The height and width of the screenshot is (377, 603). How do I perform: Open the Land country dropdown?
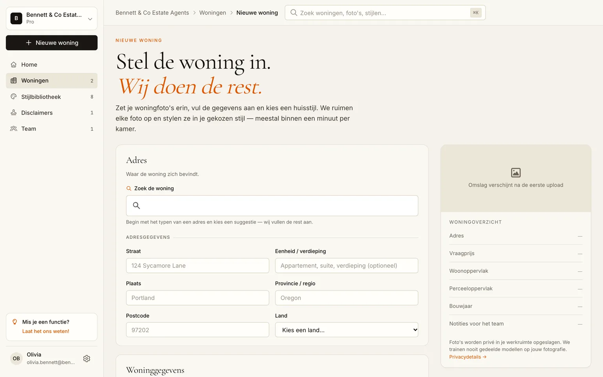[x=347, y=330]
